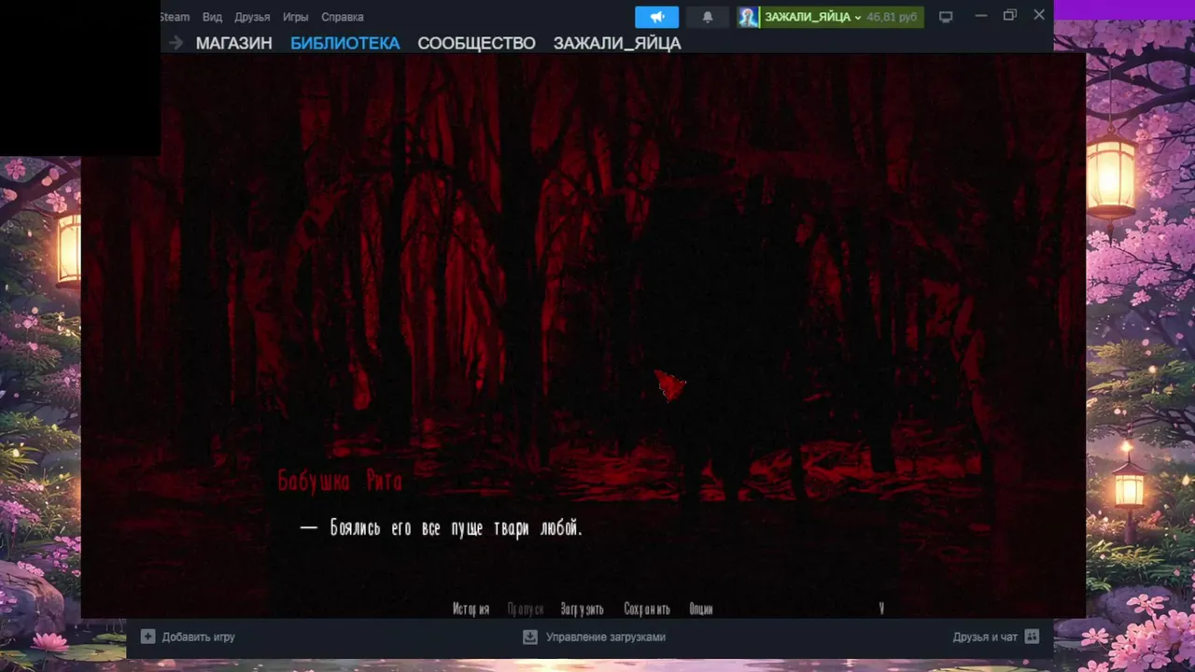
Task: Click the Друзья и чат label
Action: pos(985,637)
